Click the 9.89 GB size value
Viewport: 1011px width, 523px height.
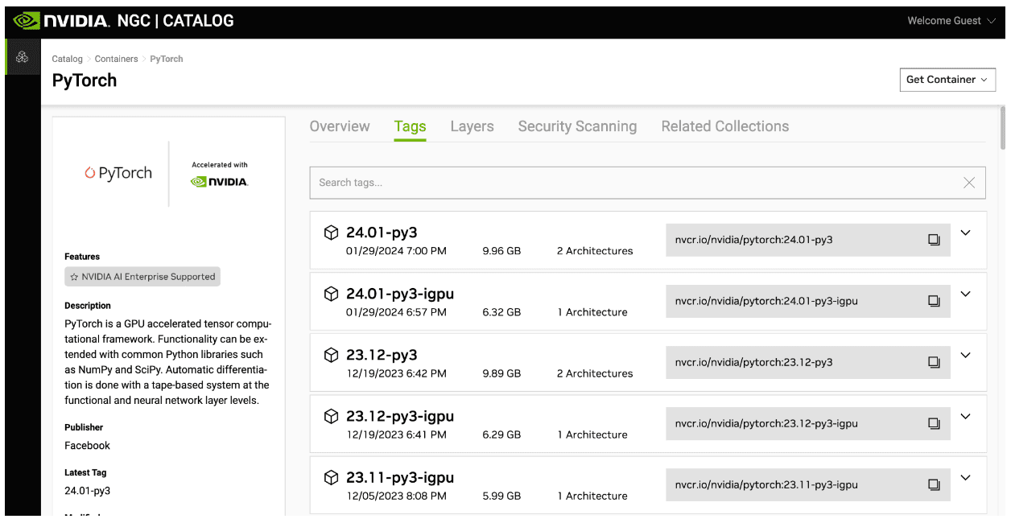click(501, 373)
